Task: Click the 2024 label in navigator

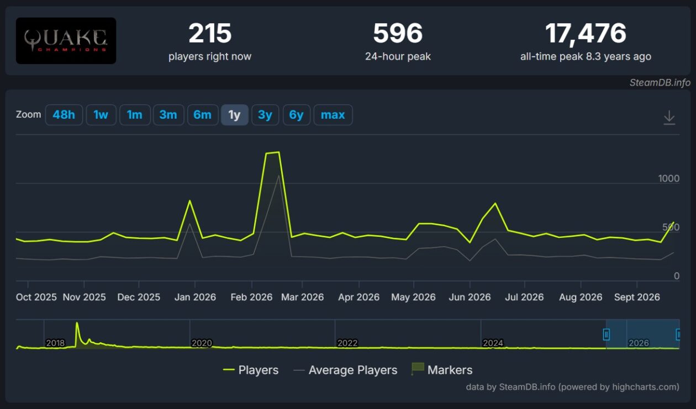Action: [493, 343]
